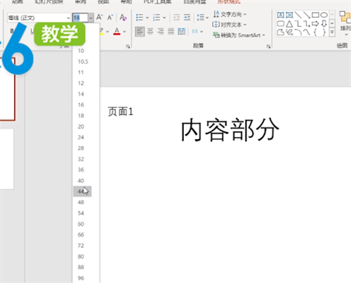Click the font size input box
Viewport: 351px width, 283px height.
[81, 18]
